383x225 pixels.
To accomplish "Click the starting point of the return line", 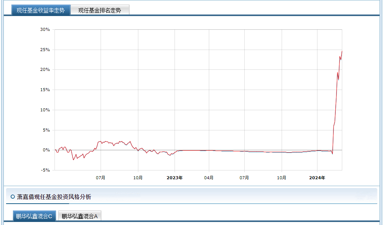I will [55, 150].
